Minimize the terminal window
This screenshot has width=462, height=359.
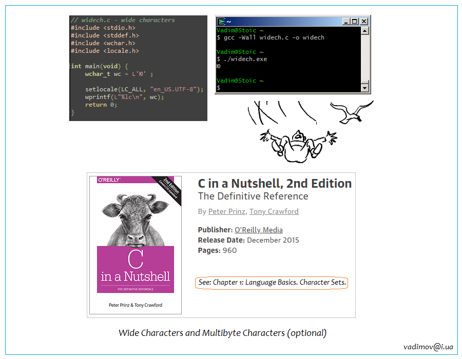pos(346,22)
